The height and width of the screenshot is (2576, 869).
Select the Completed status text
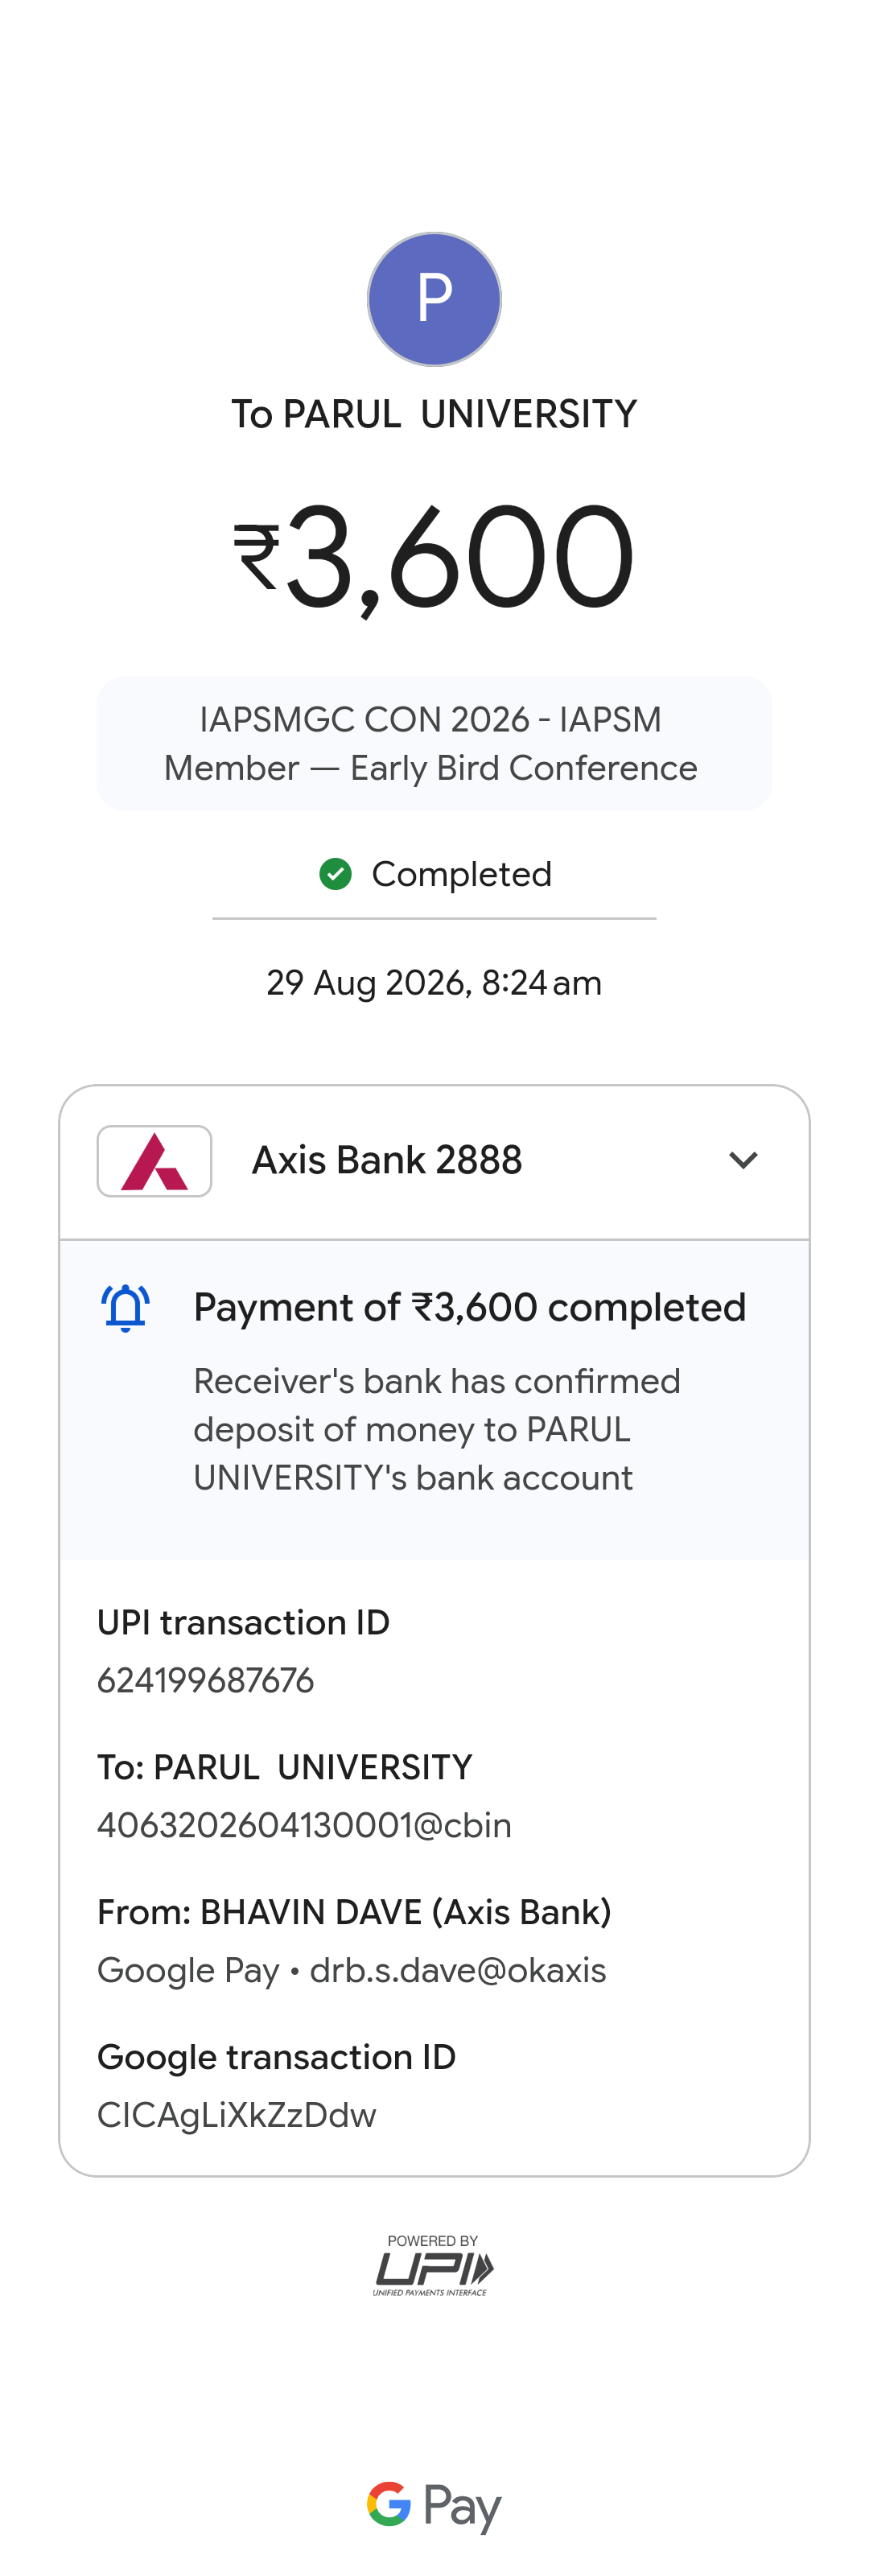(461, 874)
